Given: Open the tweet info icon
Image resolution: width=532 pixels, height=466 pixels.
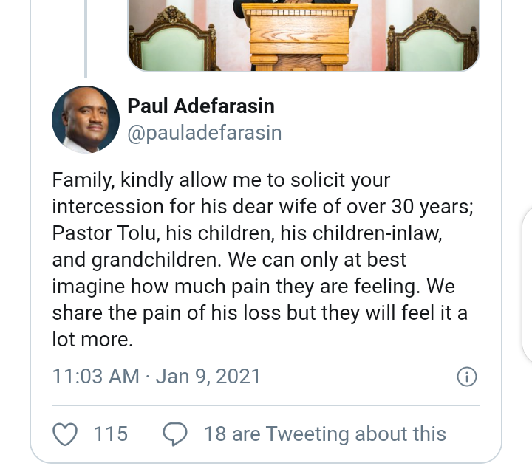Looking at the screenshot, I should [466, 377].
